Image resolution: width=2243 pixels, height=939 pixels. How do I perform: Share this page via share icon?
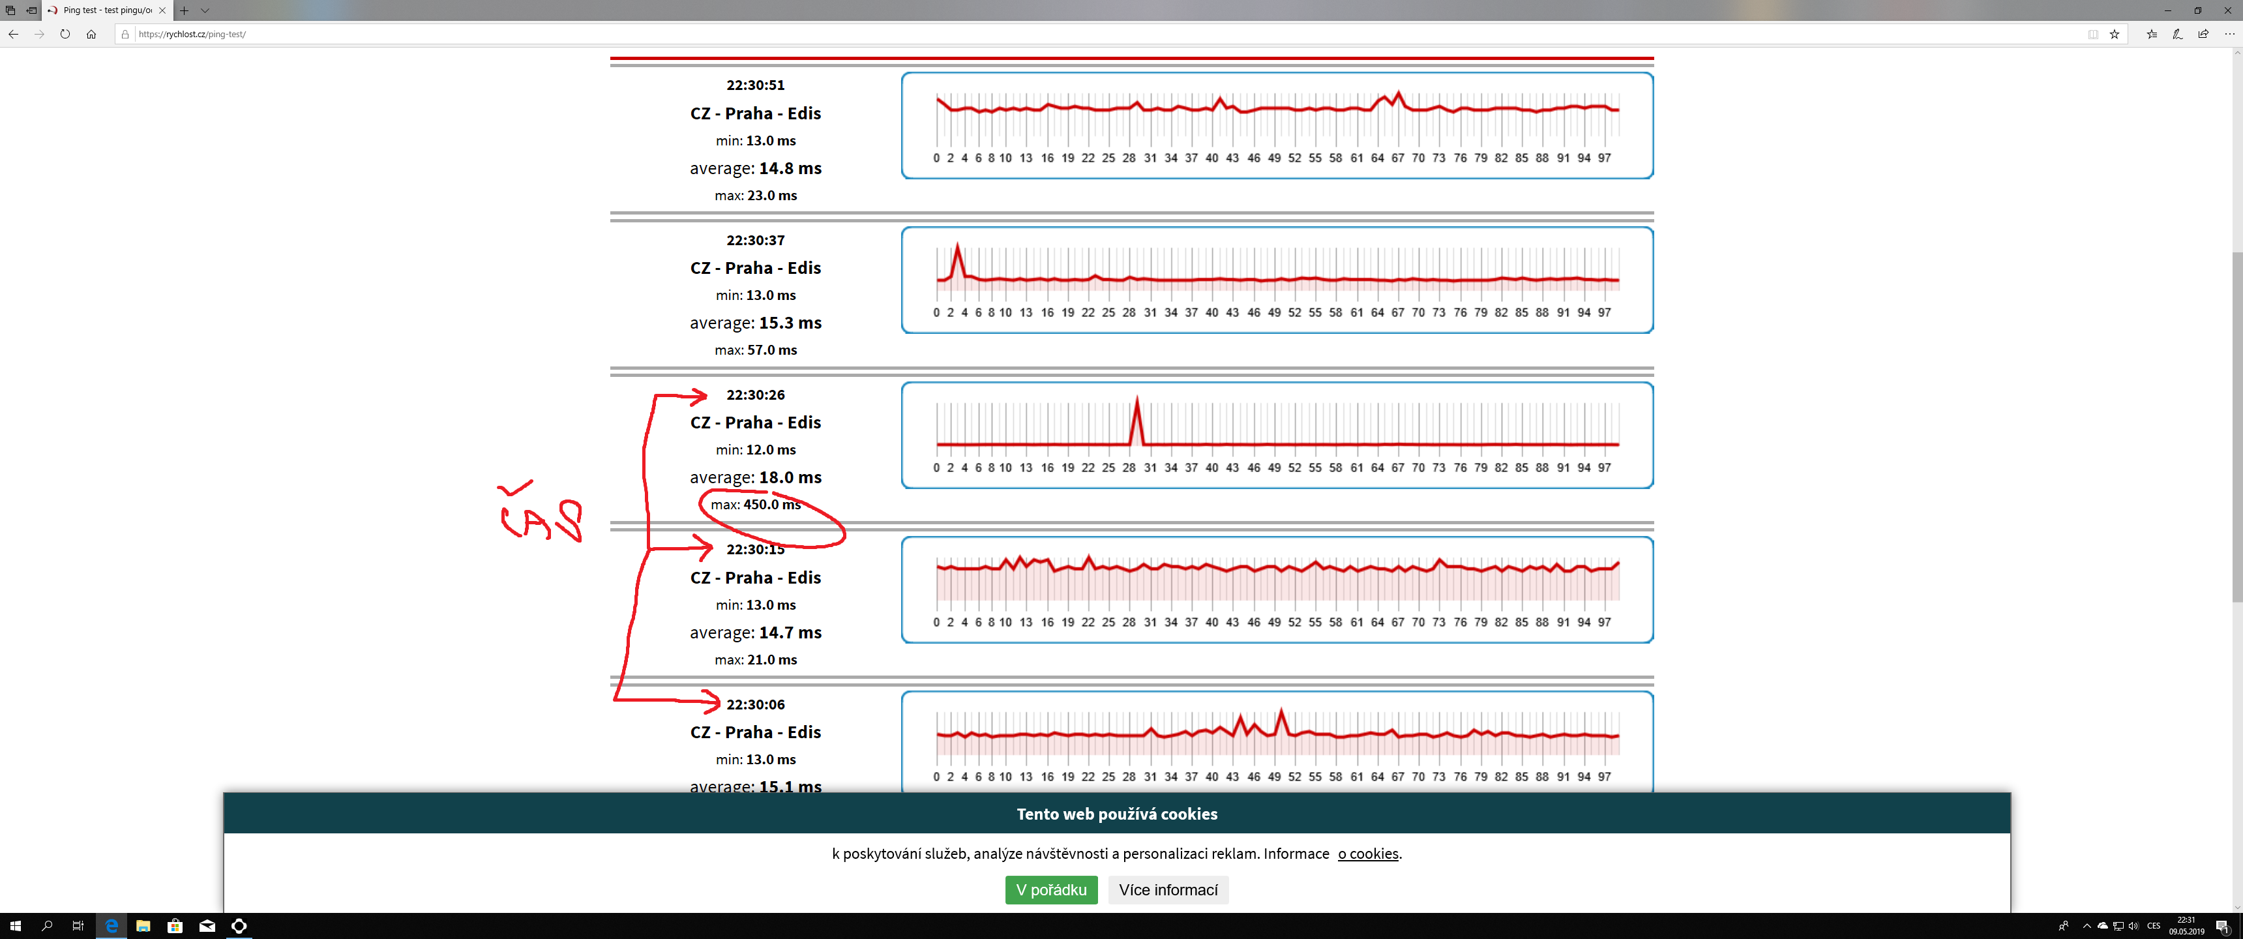pyautogui.click(x=2203, y=34)
